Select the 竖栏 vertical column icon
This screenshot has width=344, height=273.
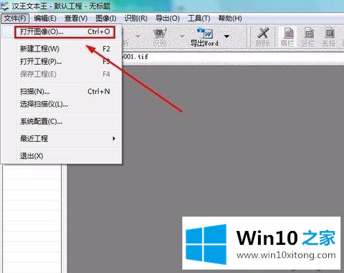coord(308,37)
